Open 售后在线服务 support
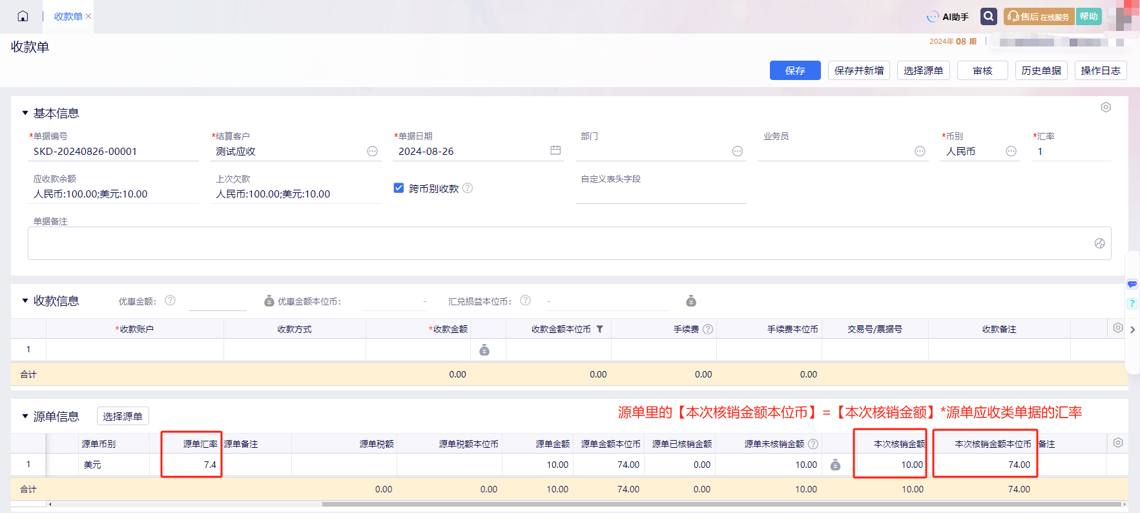This screenshot has width=1140, height=513. (x=1039, y=17)
